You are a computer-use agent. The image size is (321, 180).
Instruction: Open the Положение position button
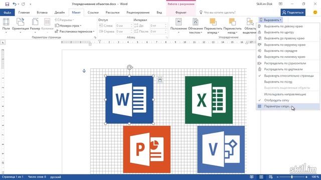pyautogui.click(x=179, y=26)
